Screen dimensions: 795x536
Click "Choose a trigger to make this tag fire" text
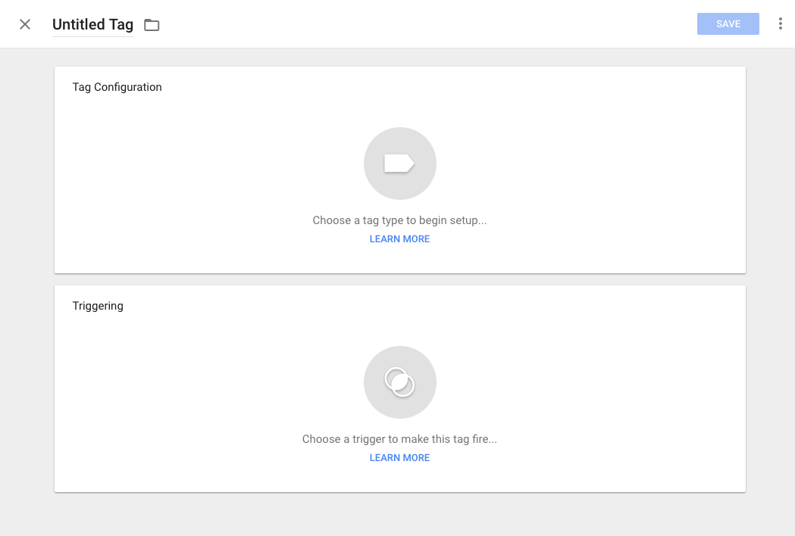click(x=399, y=439)
